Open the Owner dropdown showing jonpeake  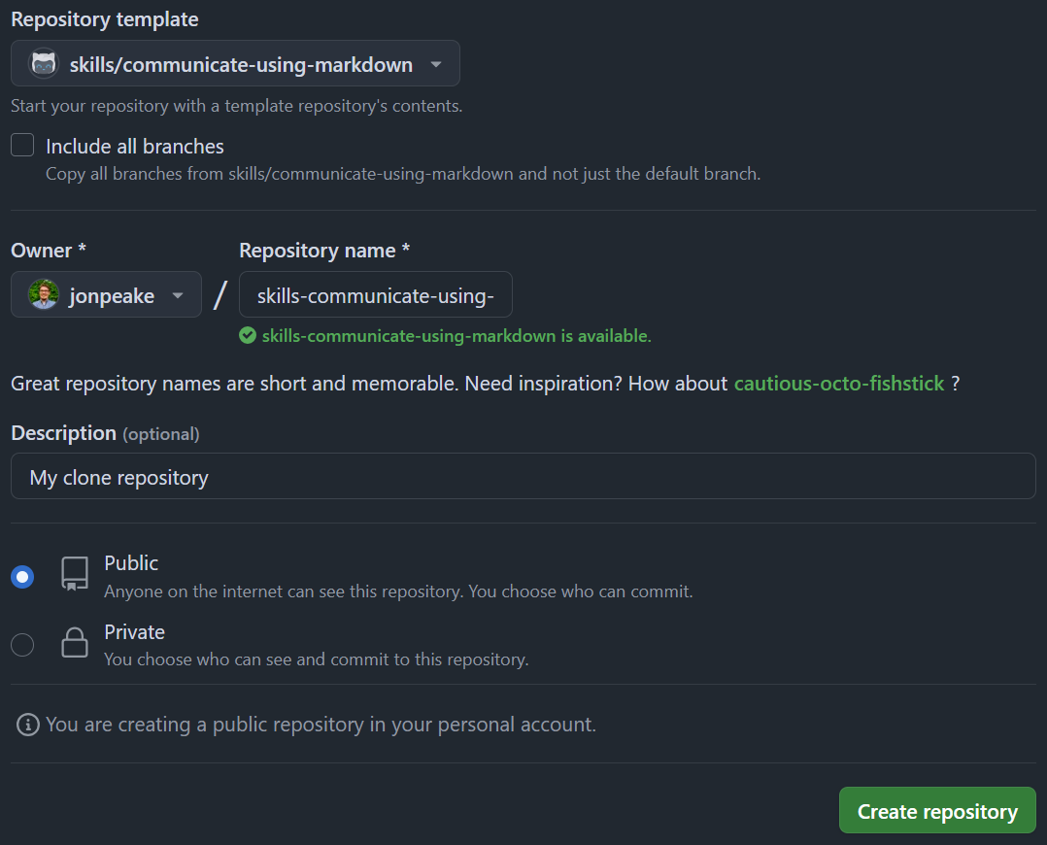pos(106,294)
